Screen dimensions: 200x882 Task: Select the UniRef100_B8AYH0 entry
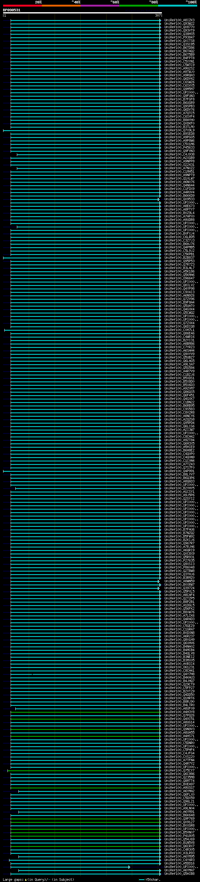179,120
